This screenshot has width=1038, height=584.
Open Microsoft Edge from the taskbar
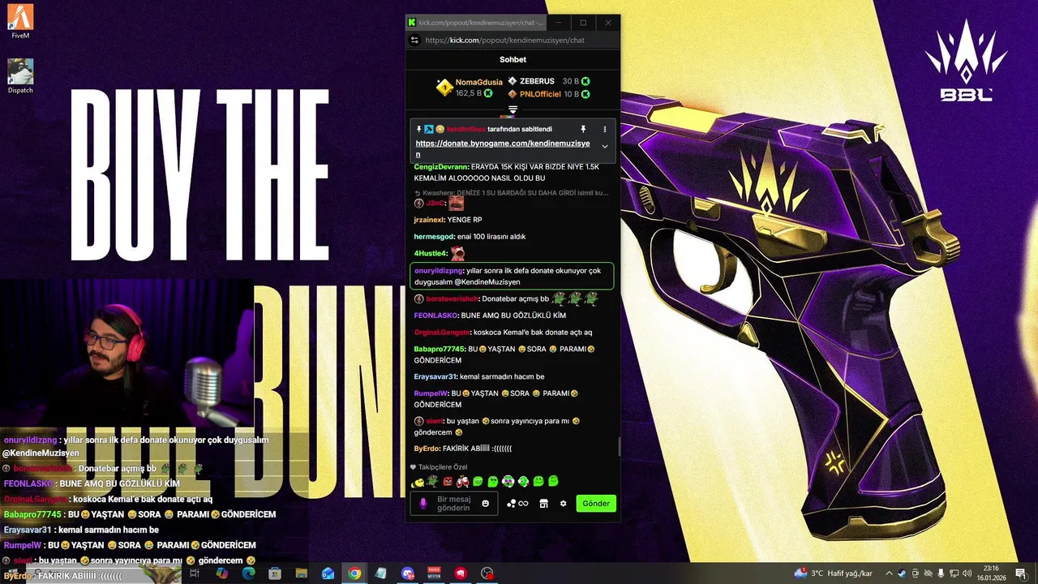249,573
